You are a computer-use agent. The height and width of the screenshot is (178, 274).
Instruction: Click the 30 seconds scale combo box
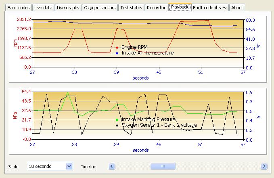(x=46, y=166)
